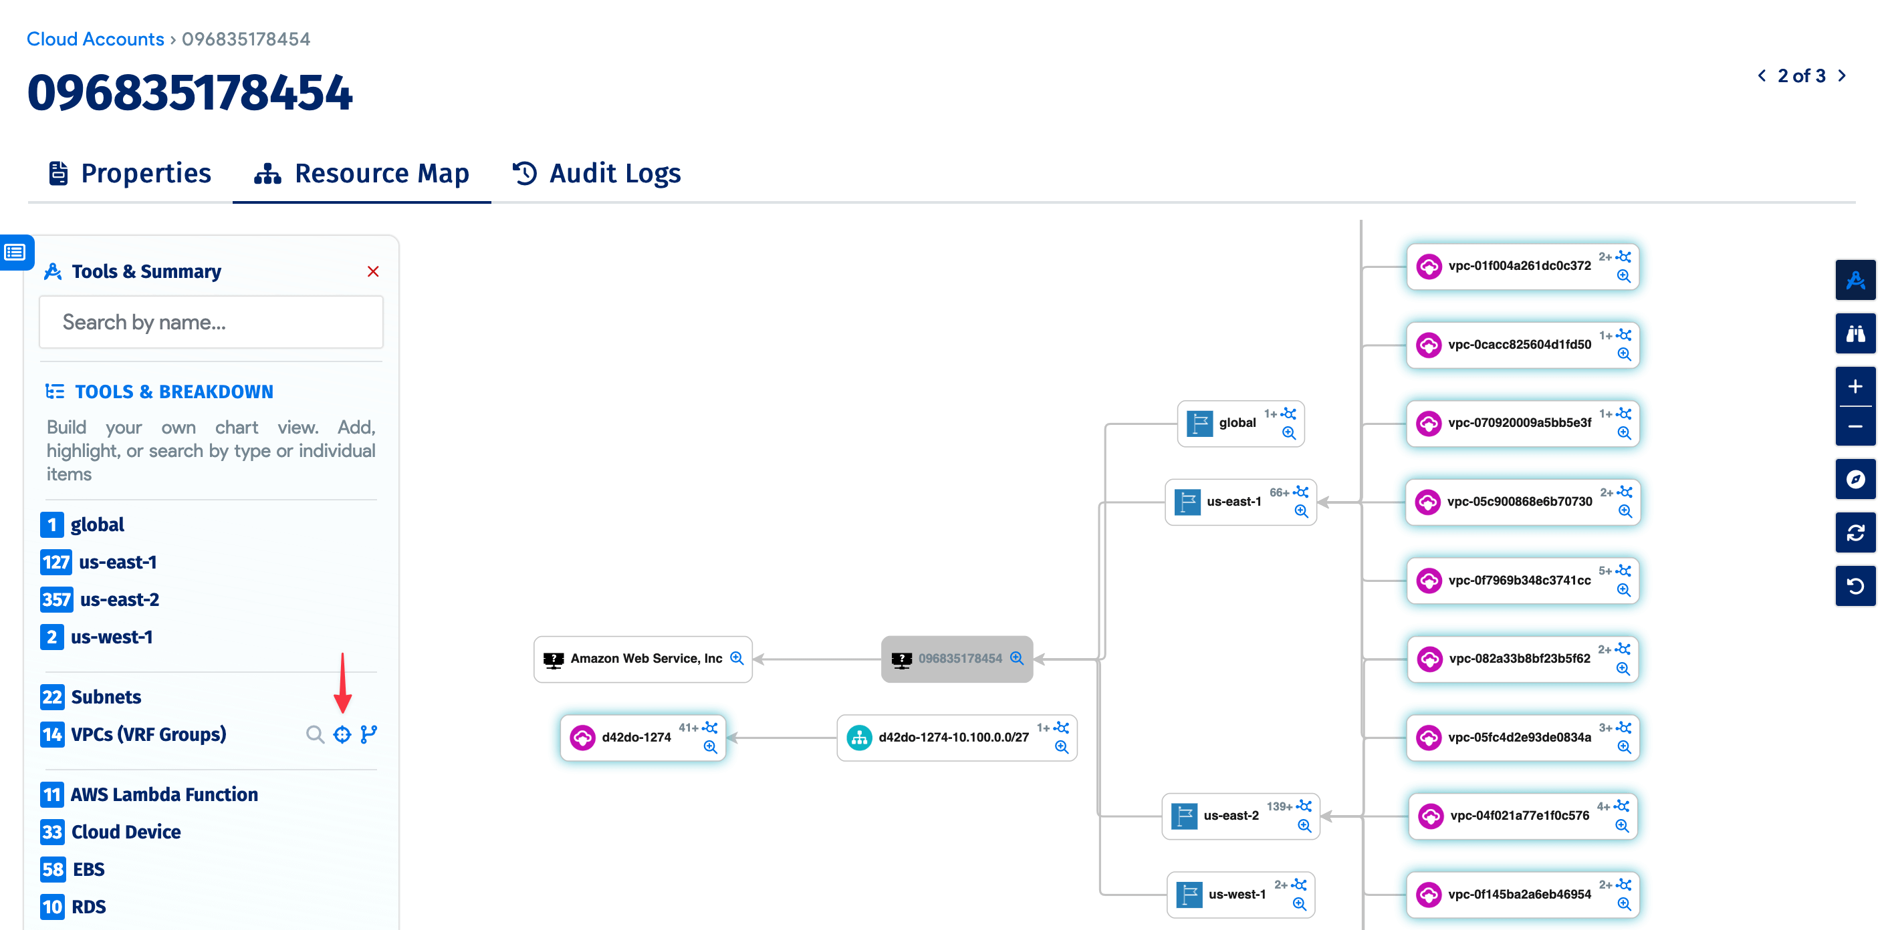Click the search magnifier beside VPCs (VRF Groups)
The image size is (1892, 930).
pos(315,734)
